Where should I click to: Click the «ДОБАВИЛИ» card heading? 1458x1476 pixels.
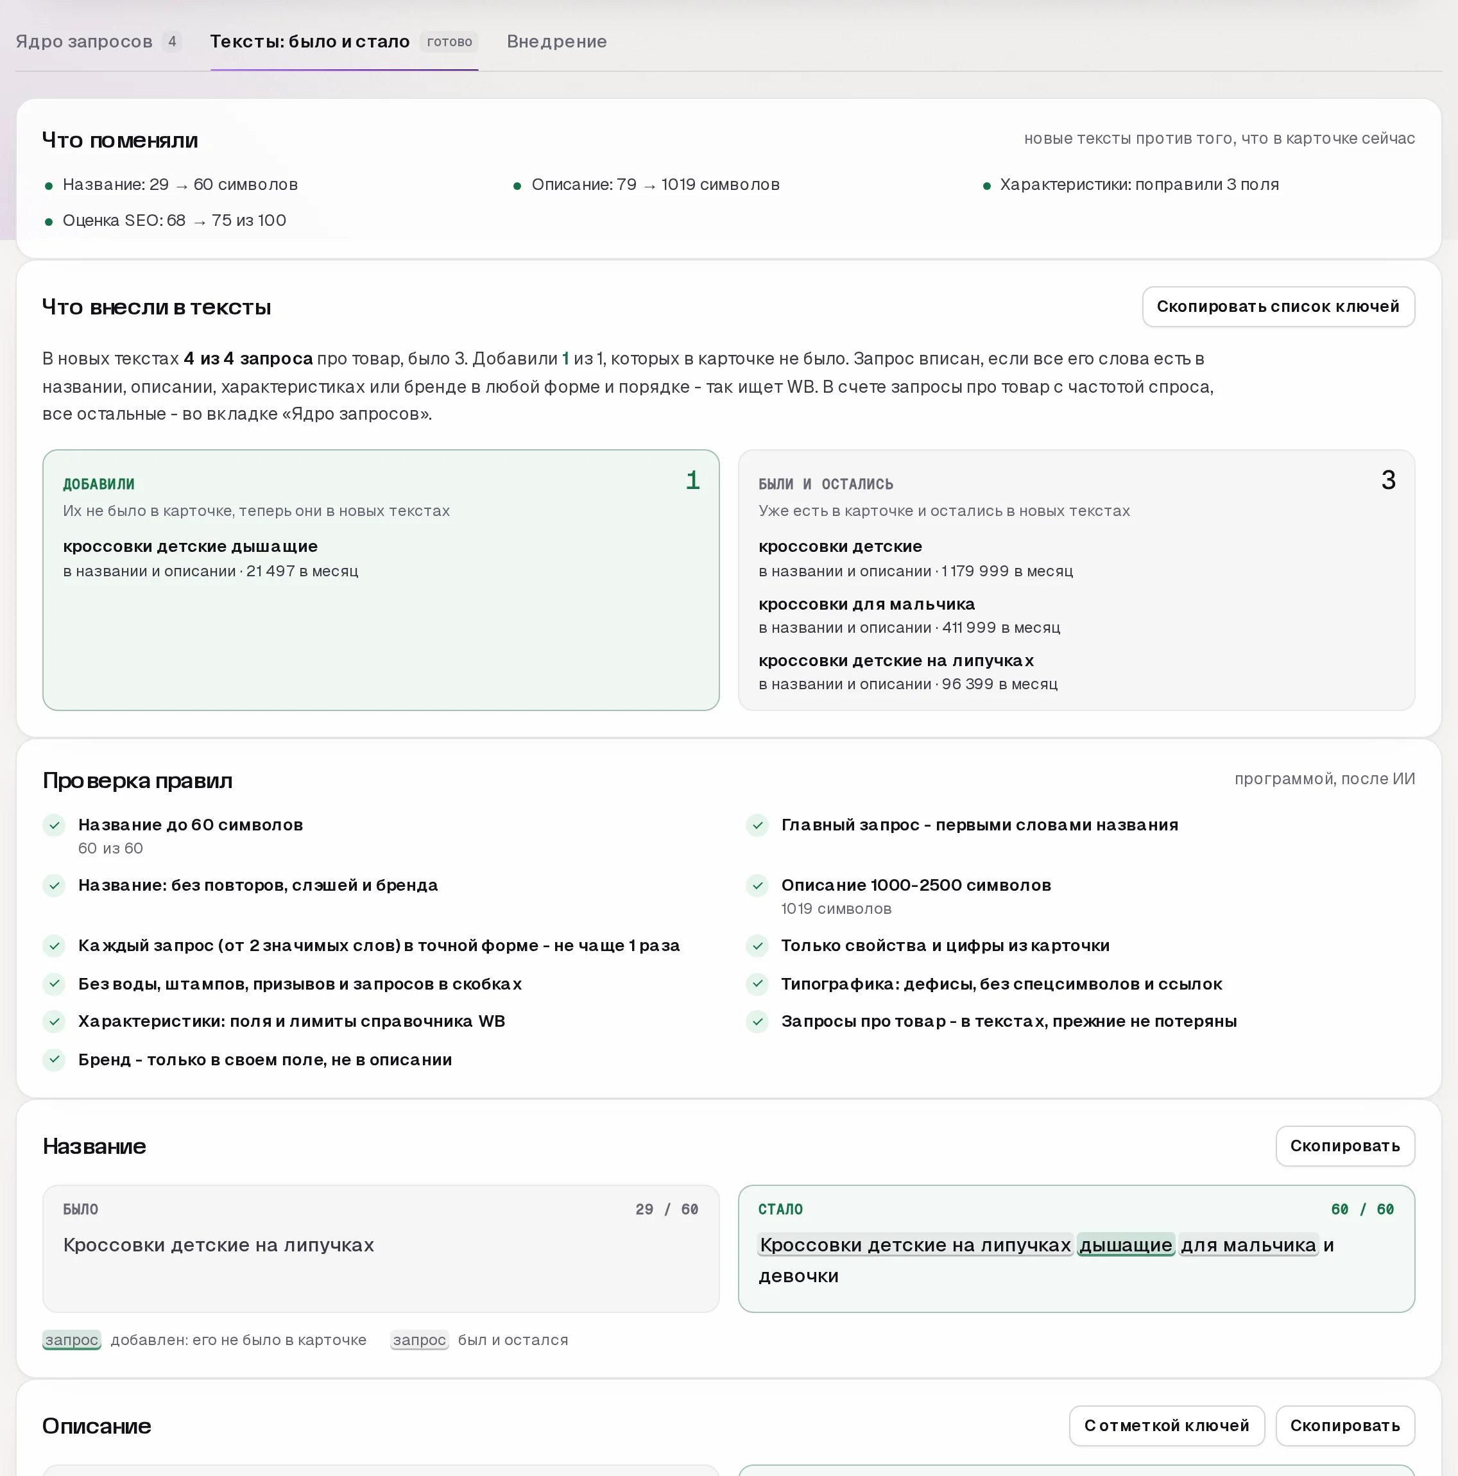(x=99, y=484)
